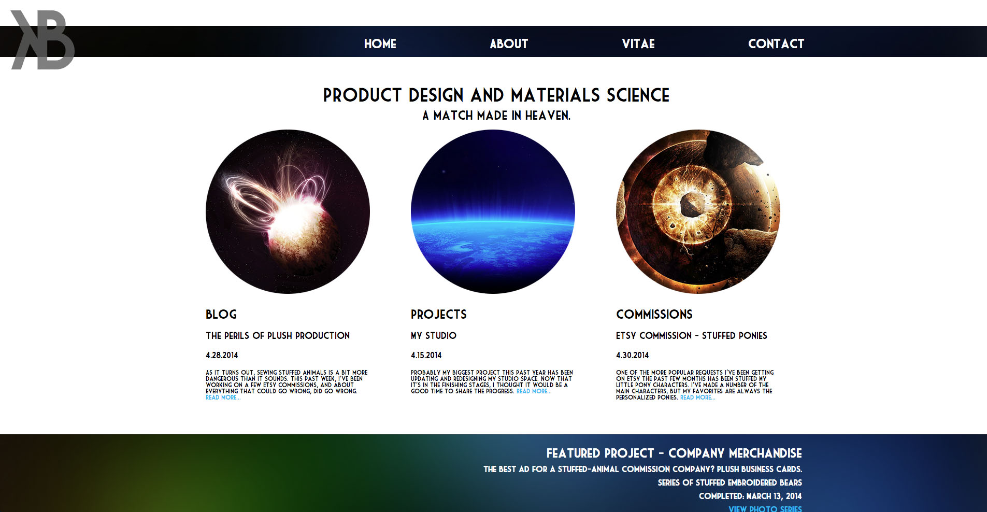Screen dimensions: 987x512
Task: Open the 'My Studio' project entry
Action: pos(433,336)
